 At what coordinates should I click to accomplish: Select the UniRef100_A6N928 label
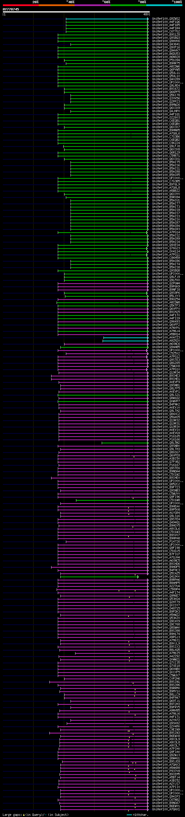(x=166, y=57)
